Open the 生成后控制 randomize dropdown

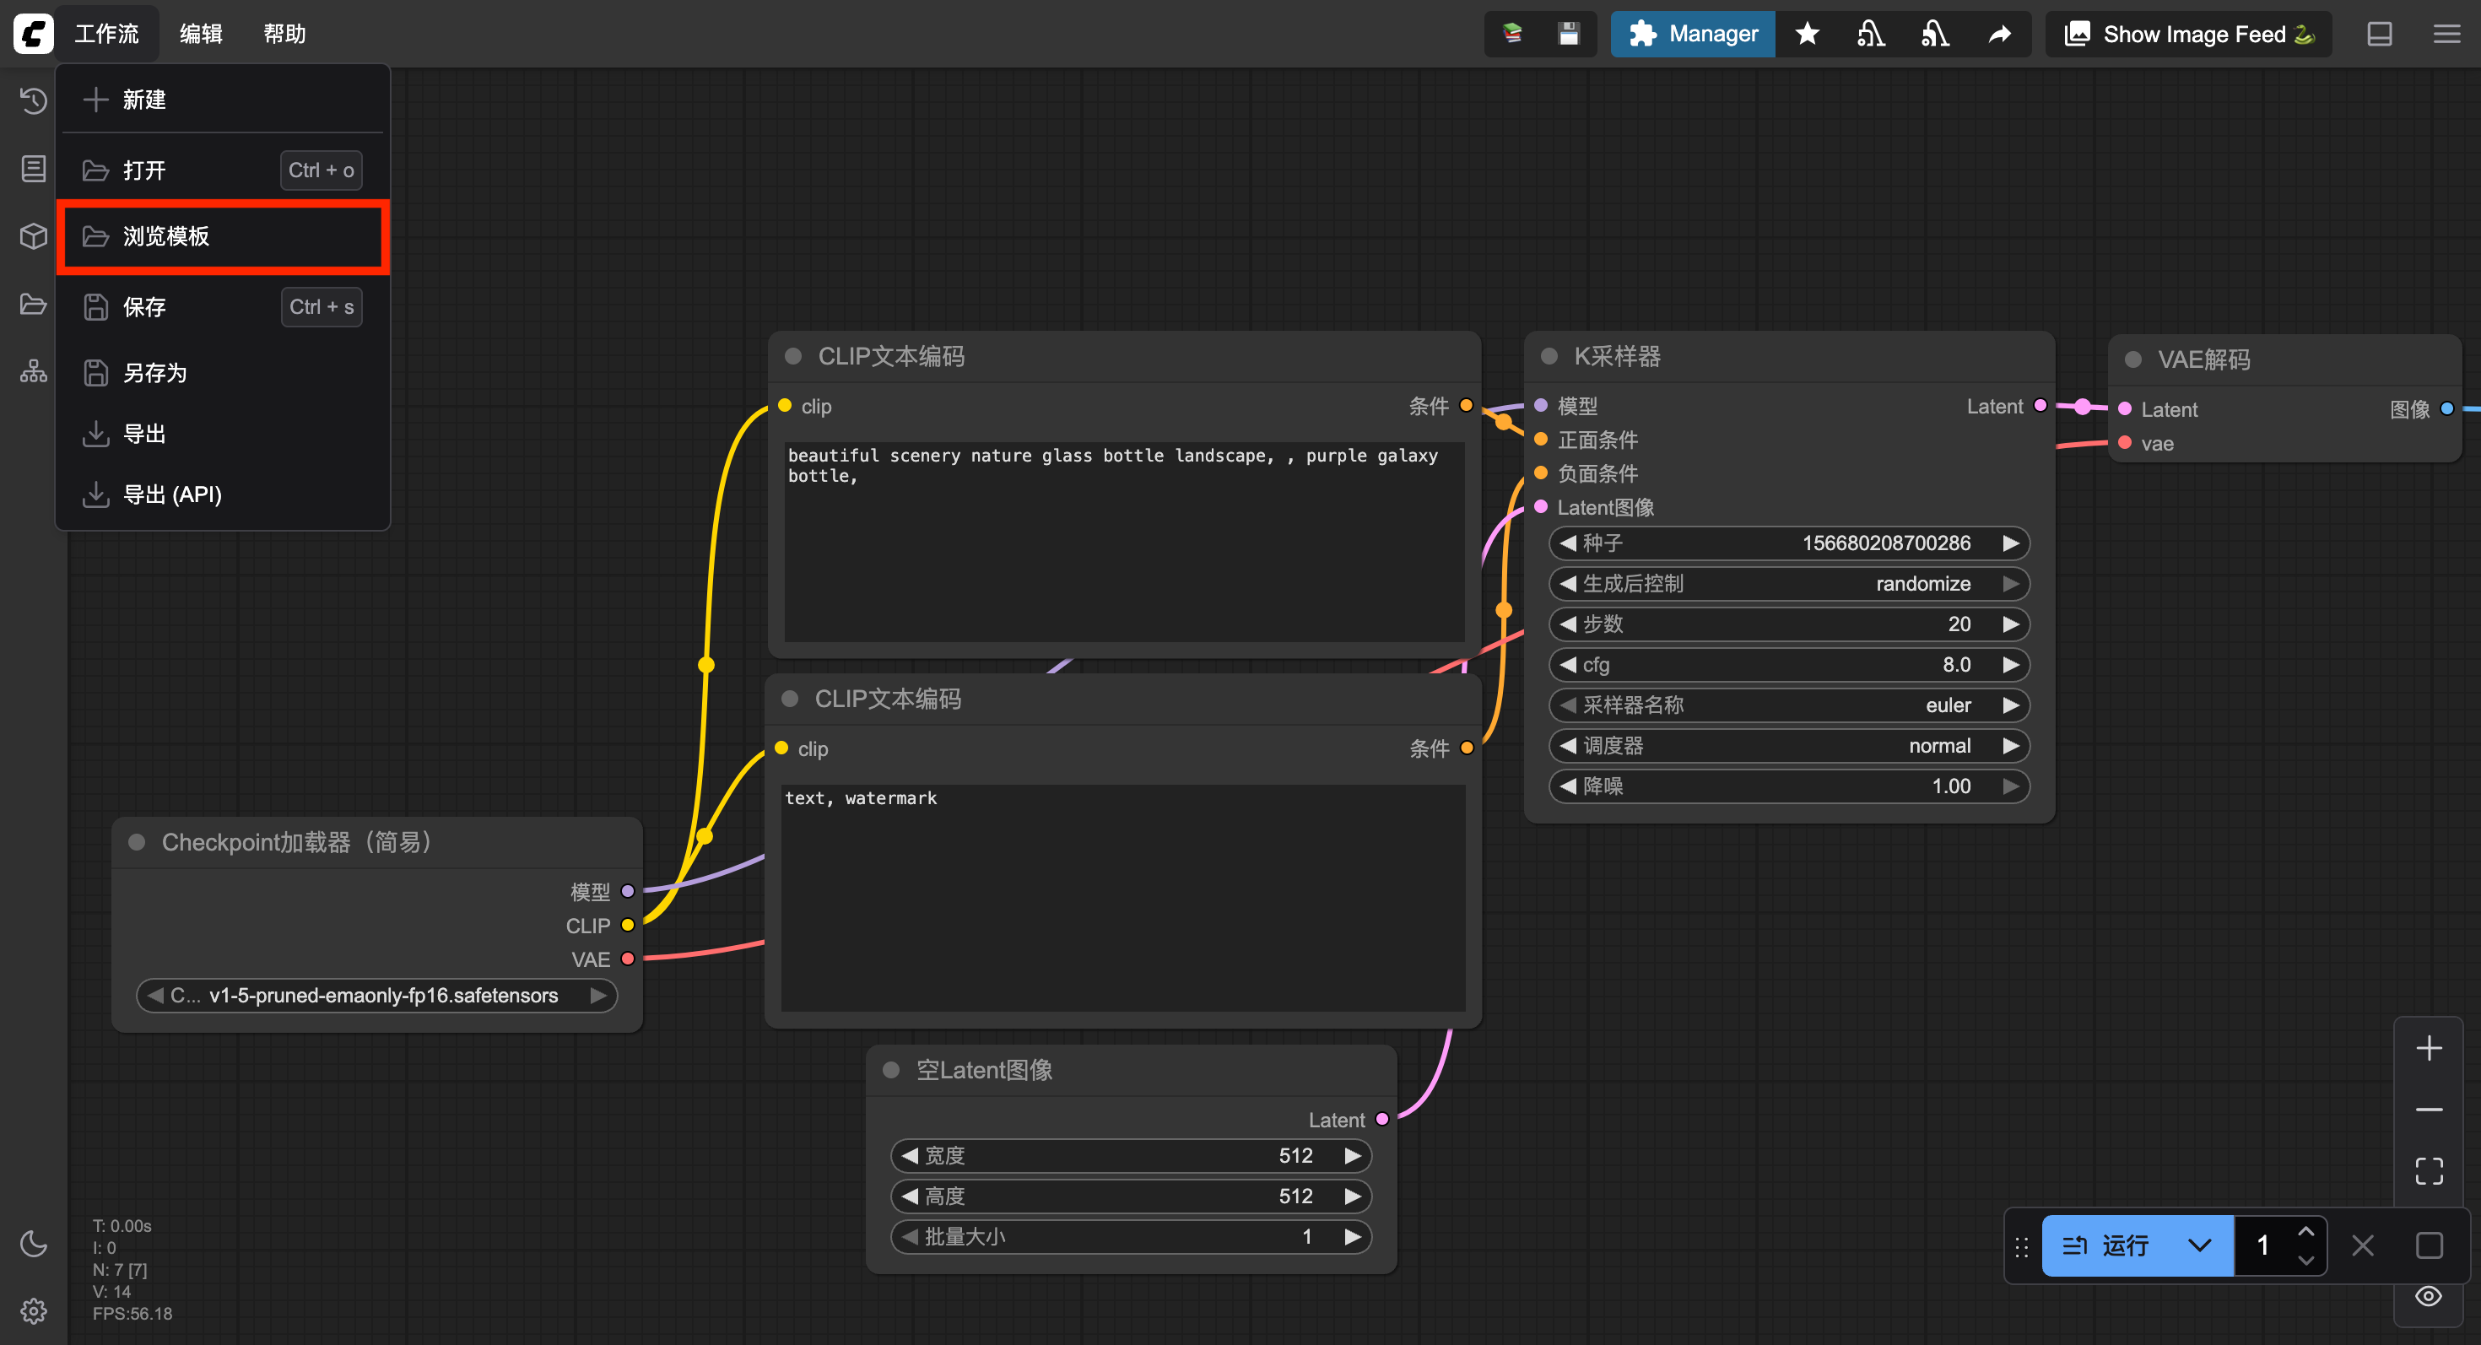[1788, 583]
